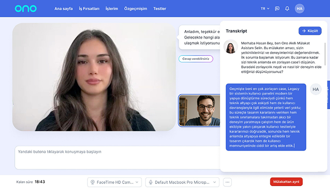330x191 pixels.
Task: Open the FaceTime HD Camera dropdown
Action: 114,182
